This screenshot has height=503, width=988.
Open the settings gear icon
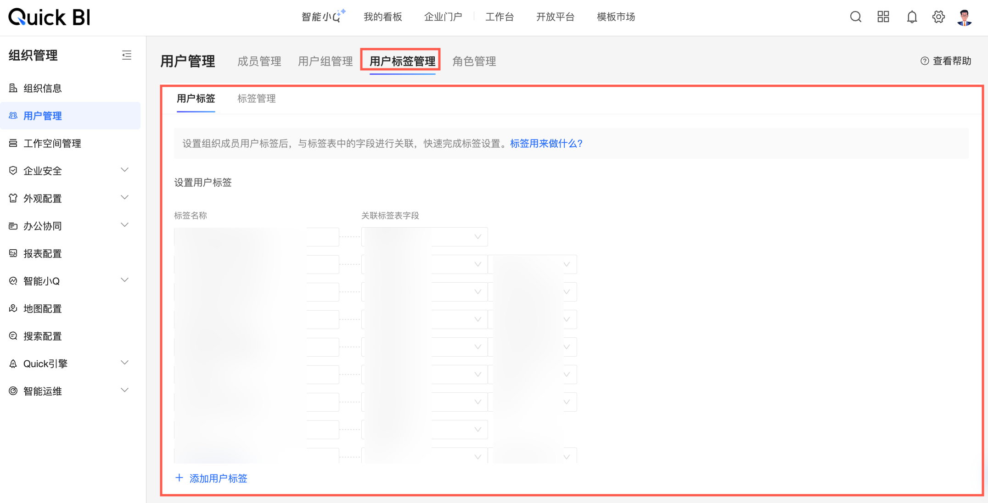point(938,17)
